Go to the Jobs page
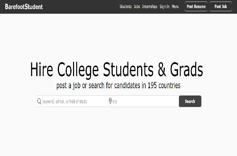 point(137,7)
